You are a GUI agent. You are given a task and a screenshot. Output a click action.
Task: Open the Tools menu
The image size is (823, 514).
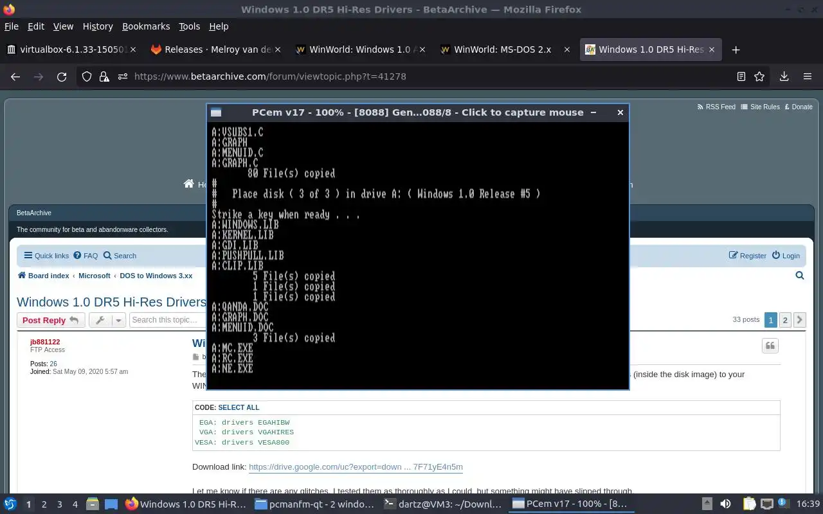[x=190, y=26]
